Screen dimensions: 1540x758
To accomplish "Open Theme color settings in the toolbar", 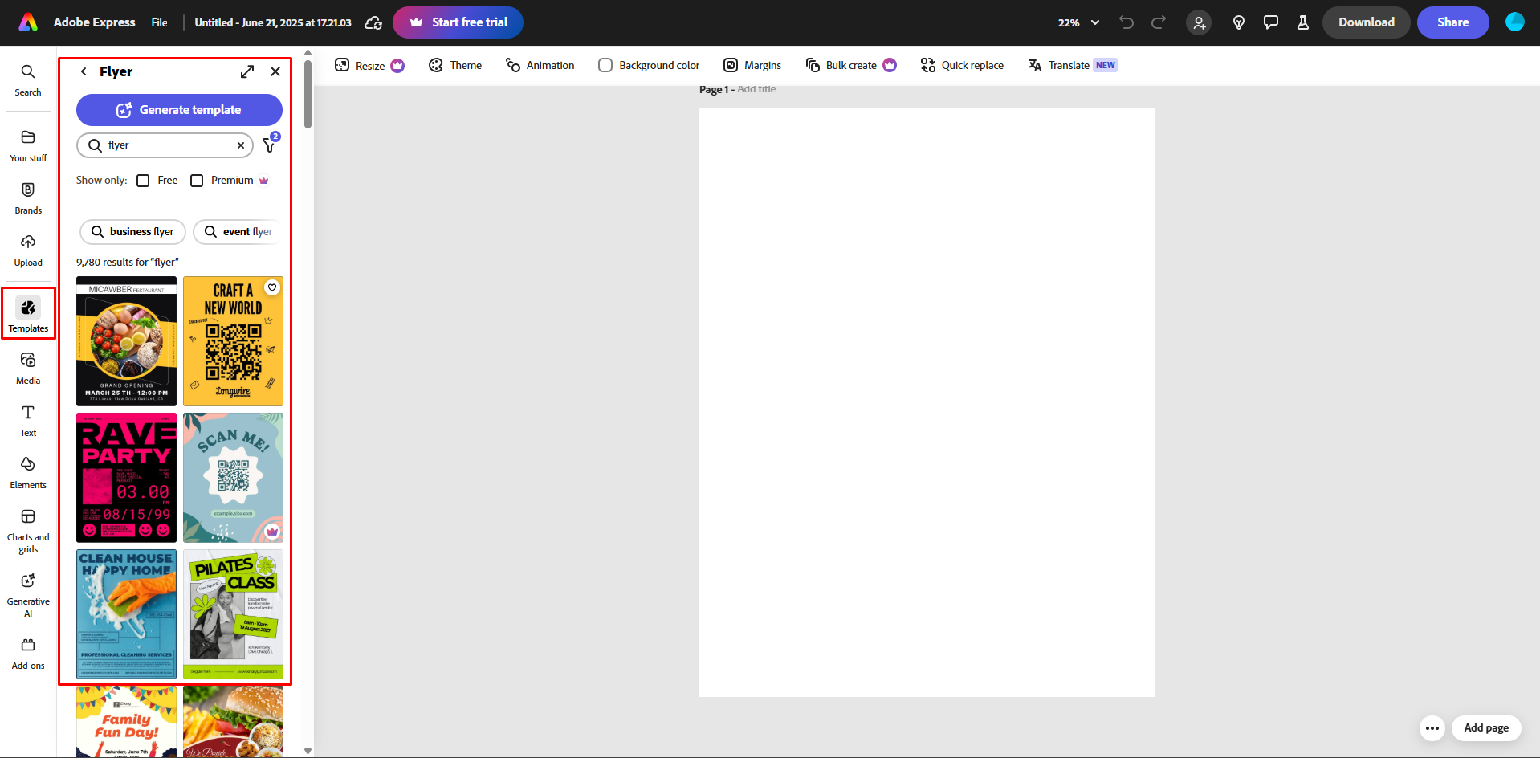I will click(454, 65).
